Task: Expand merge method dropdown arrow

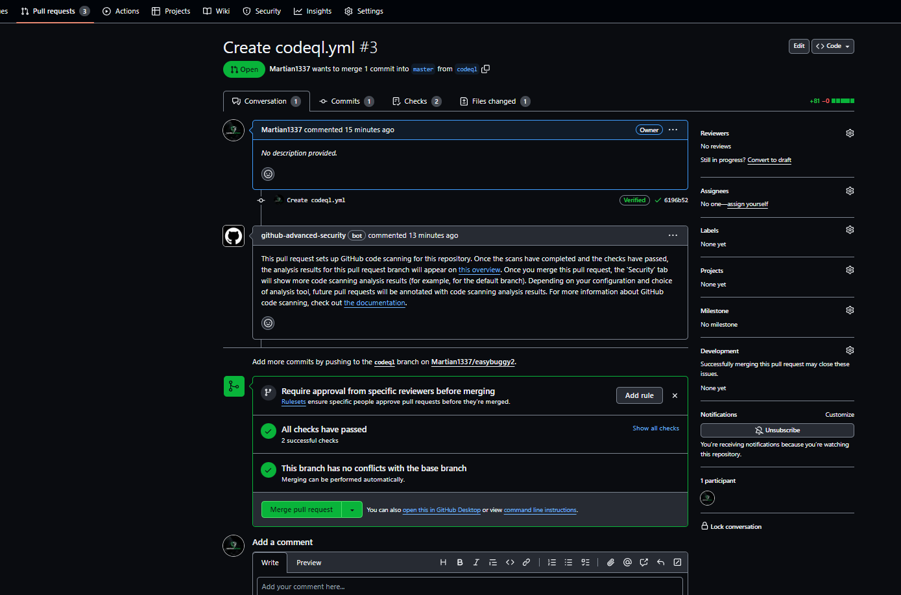Action: (352, 510)
